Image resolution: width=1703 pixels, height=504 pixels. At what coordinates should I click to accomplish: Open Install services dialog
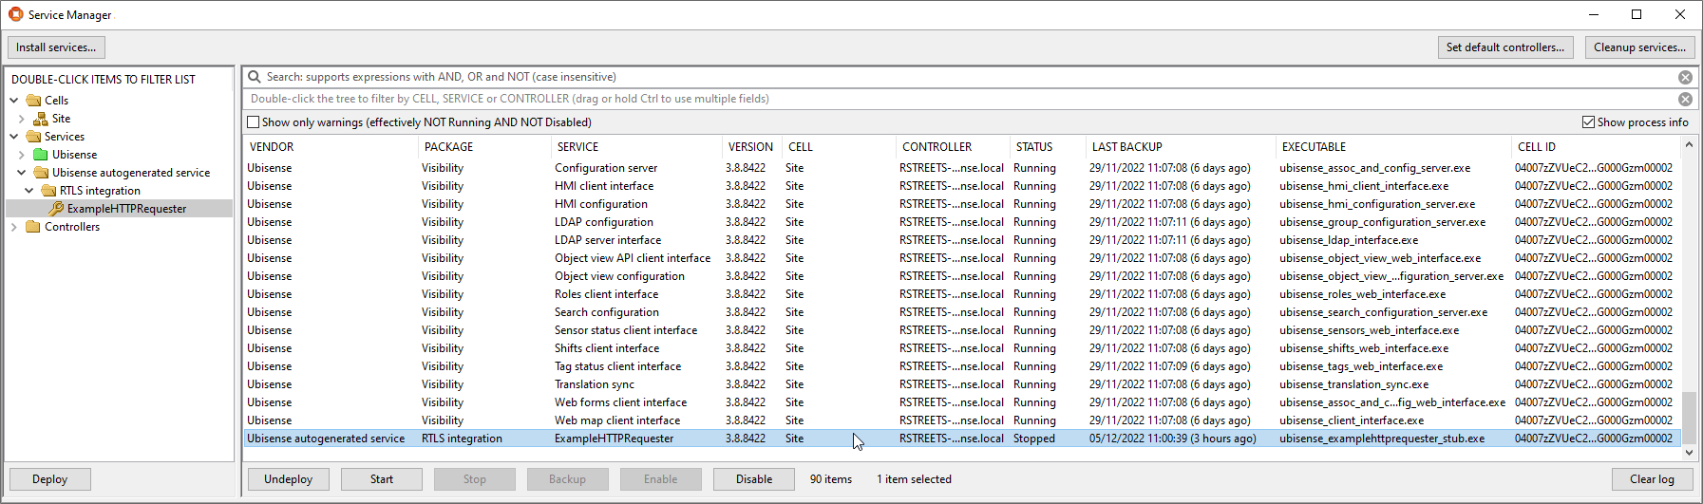(56, 47)
